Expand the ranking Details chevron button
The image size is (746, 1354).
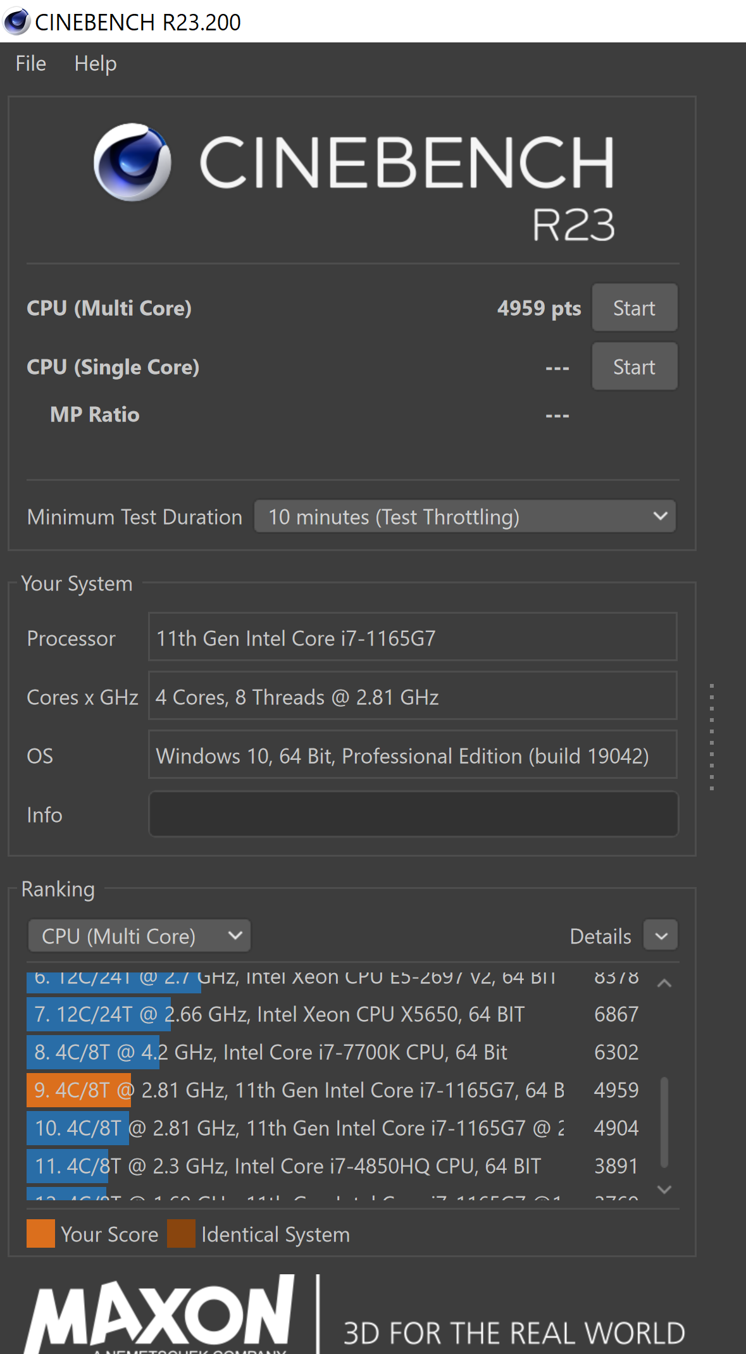click(661, 936)
